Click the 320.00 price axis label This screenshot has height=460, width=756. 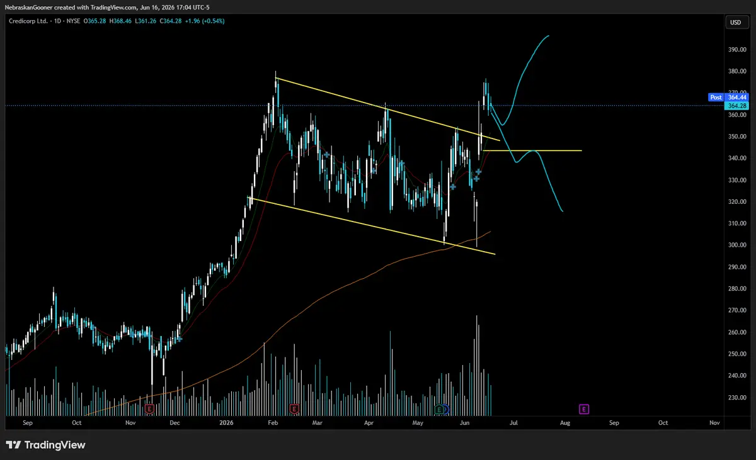tap(737, 202)
